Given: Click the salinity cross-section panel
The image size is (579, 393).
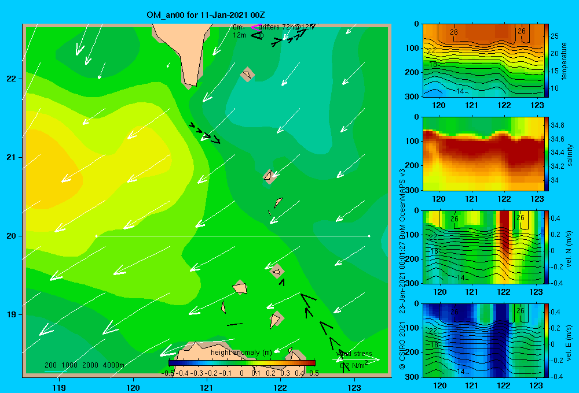Looking at the screenshot, I should click(x=483, y=154).
